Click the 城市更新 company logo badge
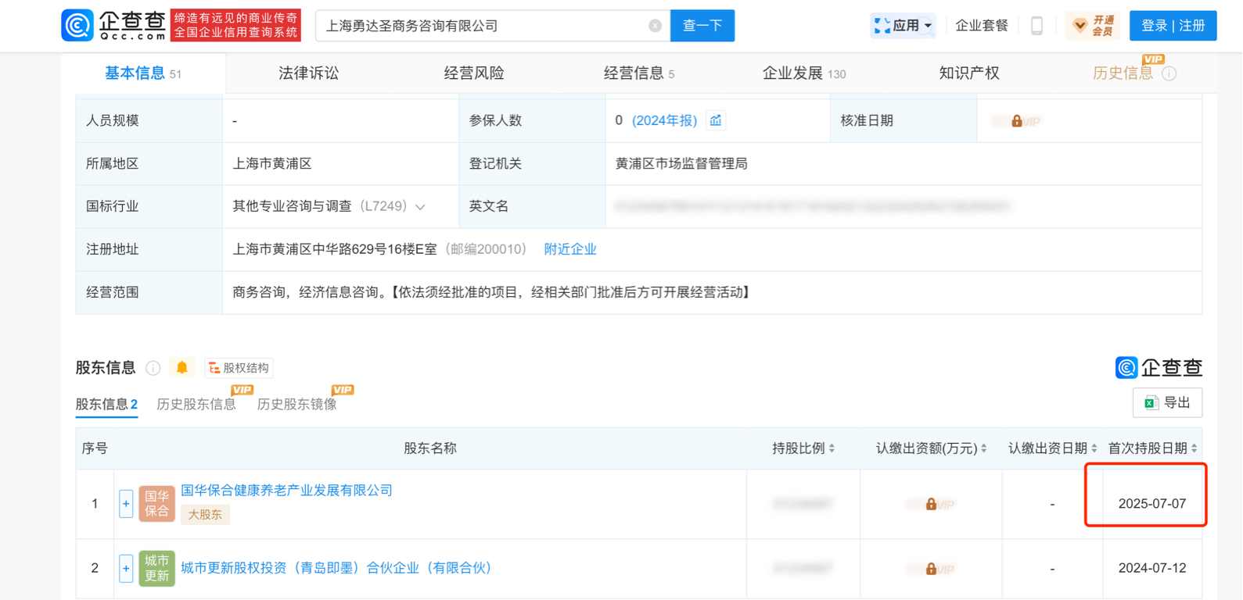The width and height of the screenshot is (1243, 600). [156, 568]
